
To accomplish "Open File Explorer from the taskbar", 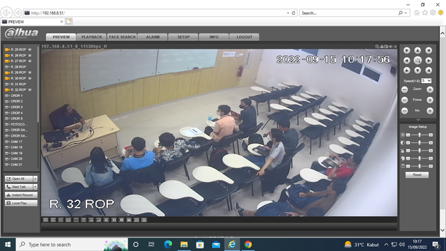I will click(184, 245).
